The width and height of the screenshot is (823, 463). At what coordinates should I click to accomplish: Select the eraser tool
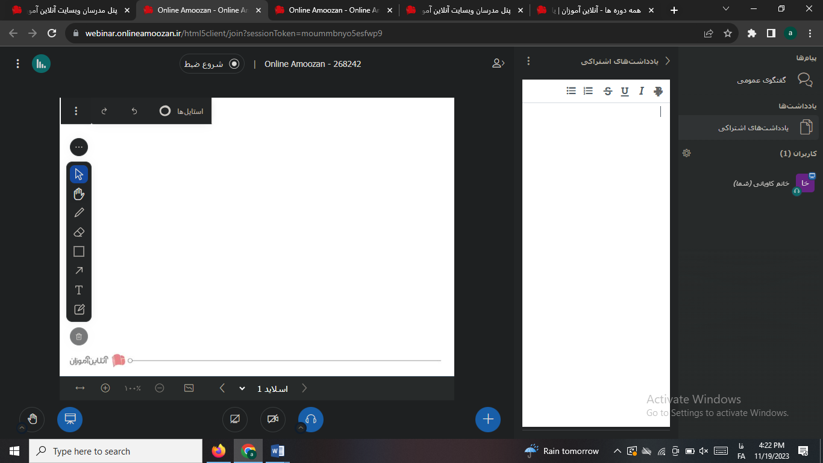coord(79,232)
